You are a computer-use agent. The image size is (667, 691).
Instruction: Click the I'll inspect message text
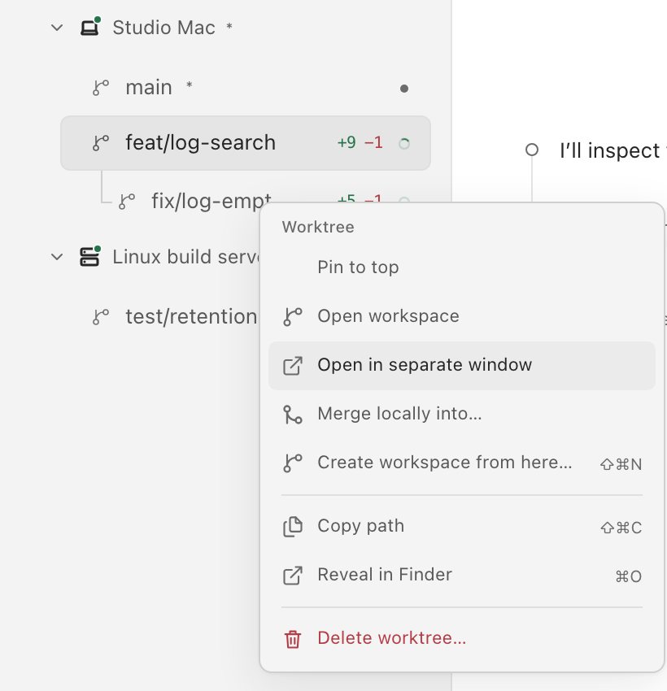point(613,150)
